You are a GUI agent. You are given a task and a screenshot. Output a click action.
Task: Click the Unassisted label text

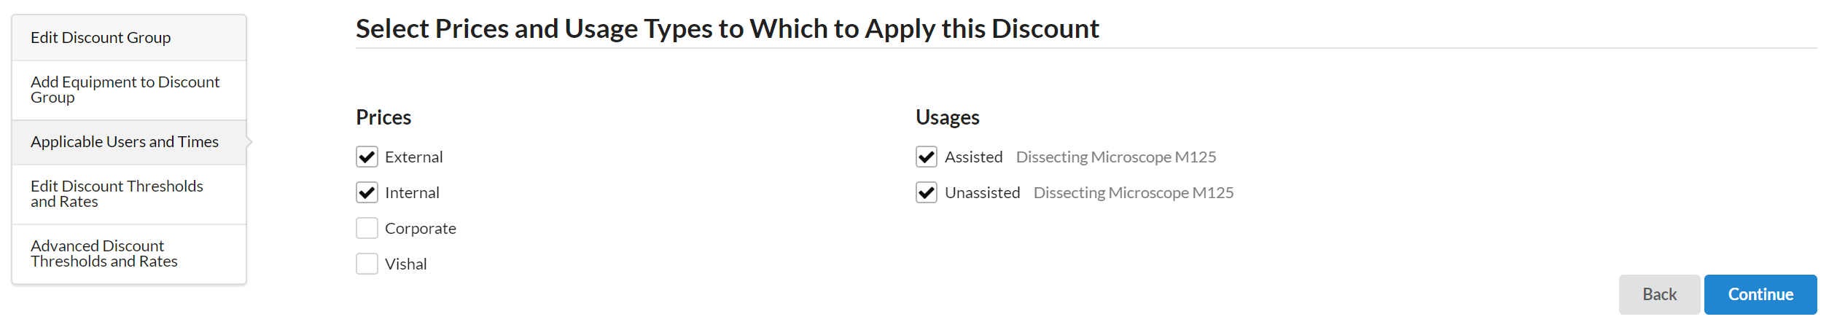(x=982, y=193)
